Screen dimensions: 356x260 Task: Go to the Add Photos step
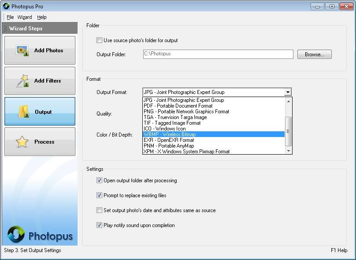(40, 50)
